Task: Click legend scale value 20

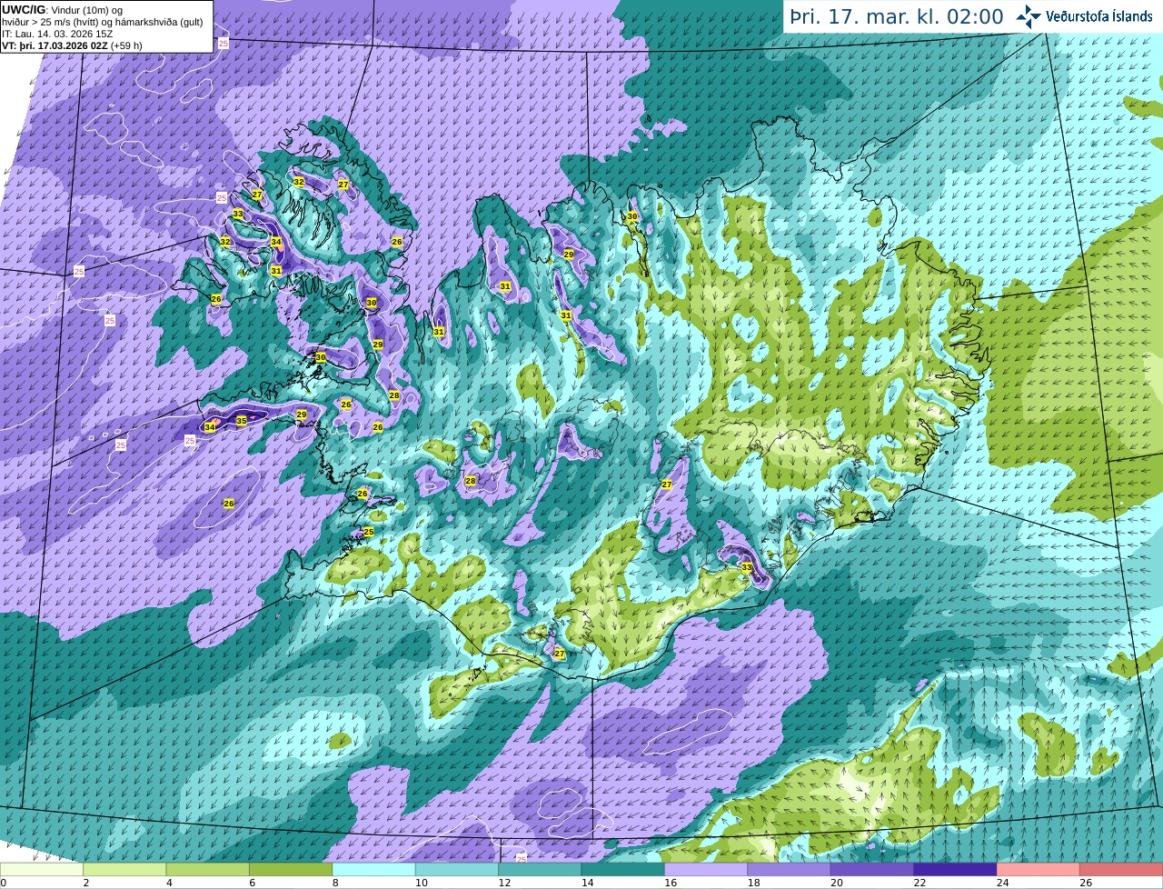Action: [x=837, y=883]
